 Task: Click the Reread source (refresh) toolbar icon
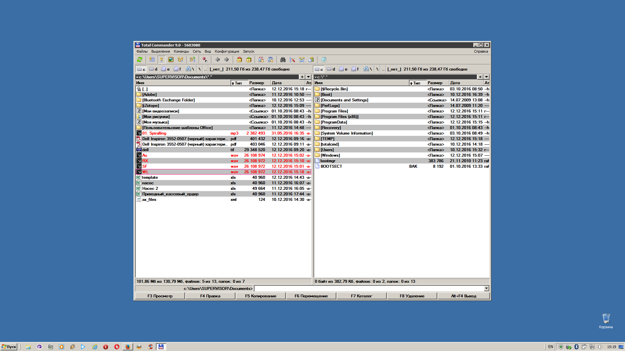click(x=140, y=59)
